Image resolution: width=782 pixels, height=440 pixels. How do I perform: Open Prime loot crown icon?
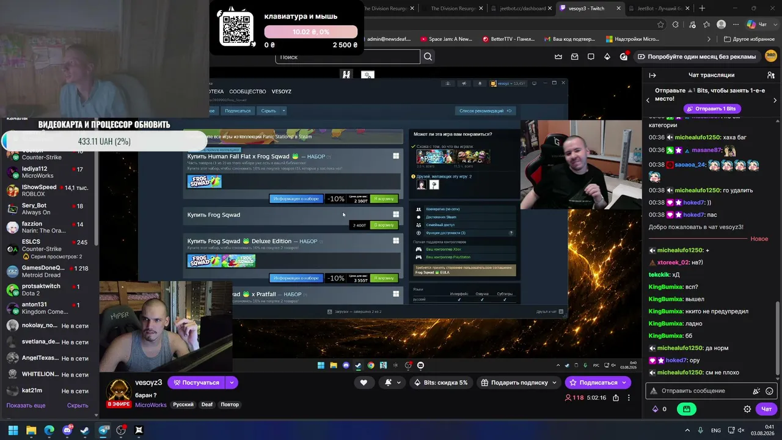pos(558,57)
